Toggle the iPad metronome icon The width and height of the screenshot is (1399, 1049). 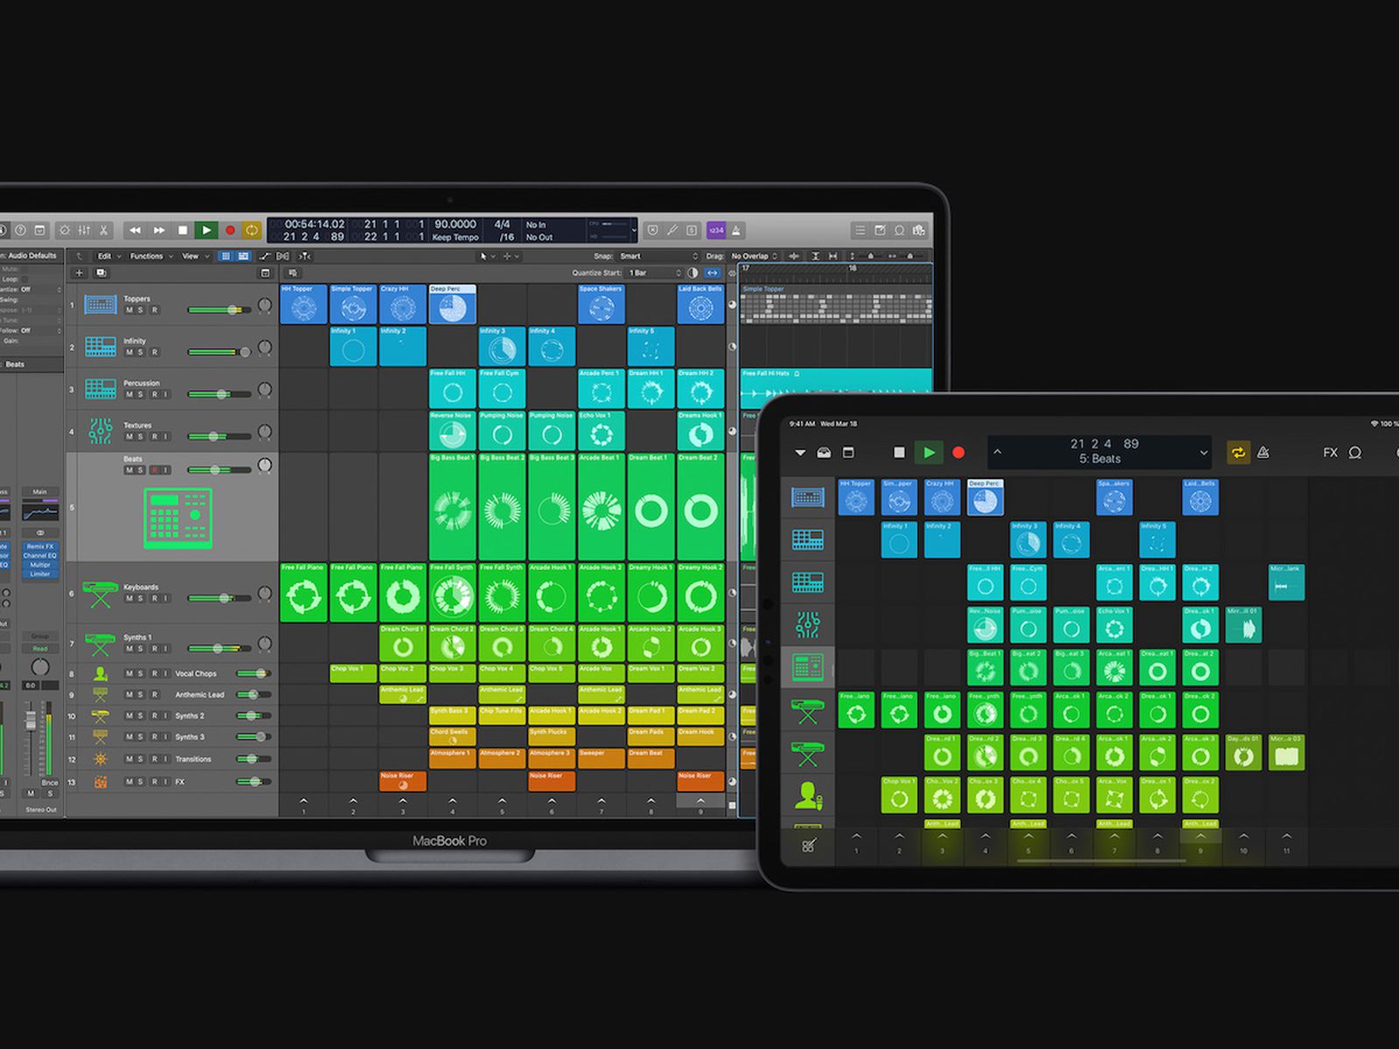pos(1263,453)
